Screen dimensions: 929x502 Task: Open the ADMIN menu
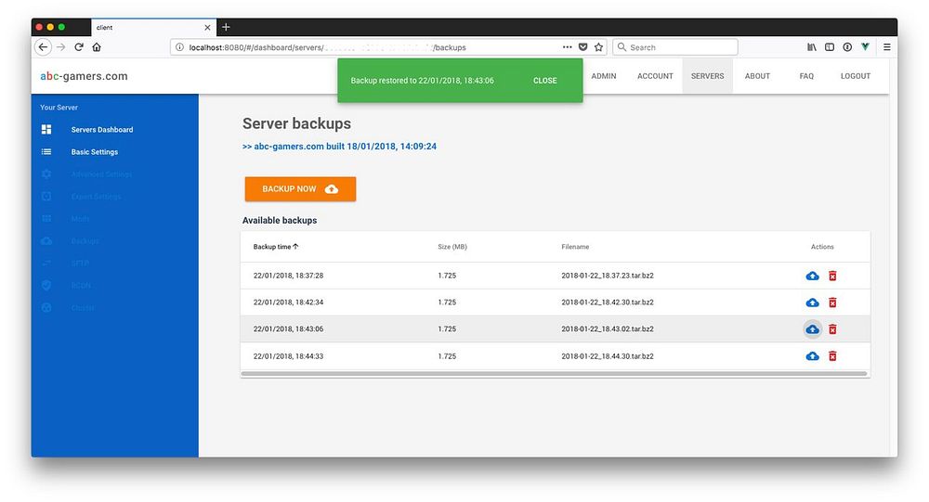point(604,76)
